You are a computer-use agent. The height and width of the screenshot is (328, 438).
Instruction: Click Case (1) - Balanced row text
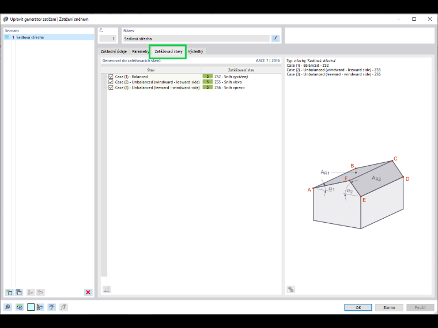click(131, 77)
